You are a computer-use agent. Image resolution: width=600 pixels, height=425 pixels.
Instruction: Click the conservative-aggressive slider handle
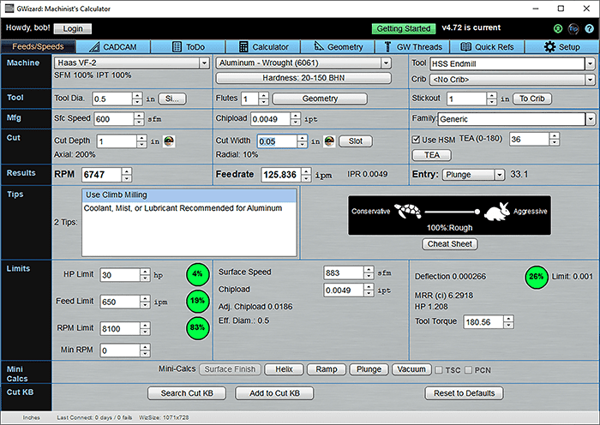point(477,212)
